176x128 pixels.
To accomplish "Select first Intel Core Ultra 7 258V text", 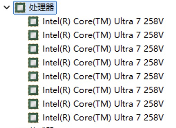I will tap(103, 21).
